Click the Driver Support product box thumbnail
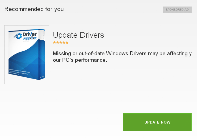197x140 pixels. [27, 55]
